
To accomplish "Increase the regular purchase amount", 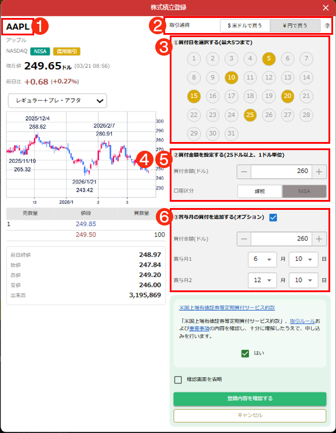I will 319,172.
